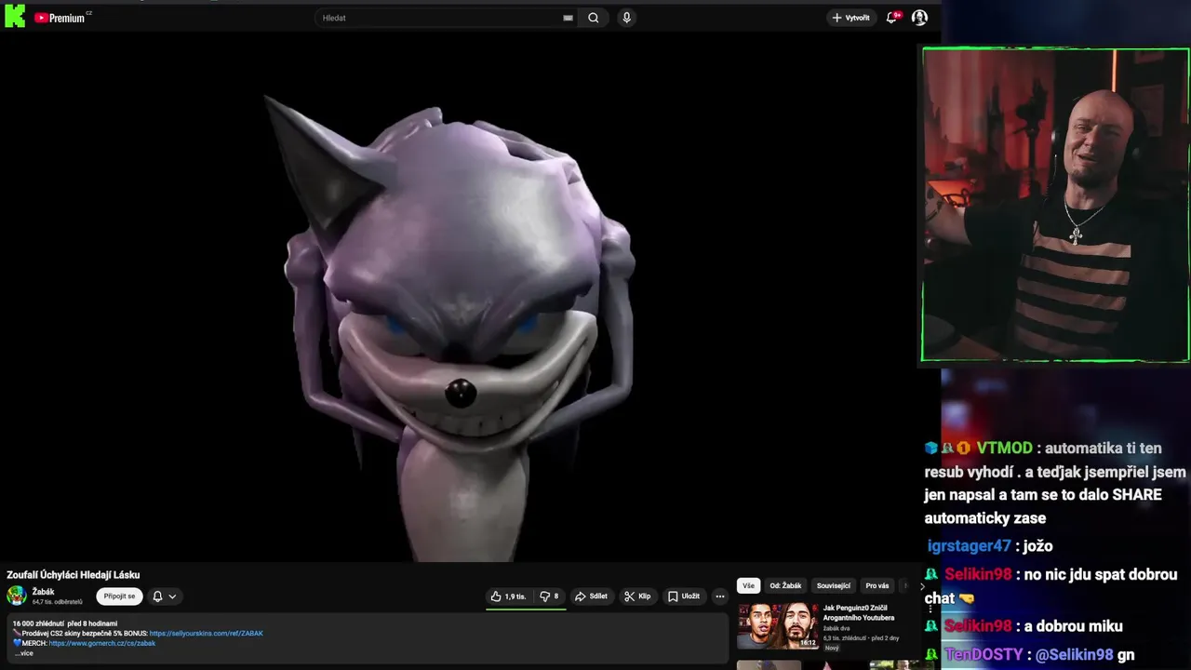
Task: Open YouTube Premium home logo
Action: (61, 18)
